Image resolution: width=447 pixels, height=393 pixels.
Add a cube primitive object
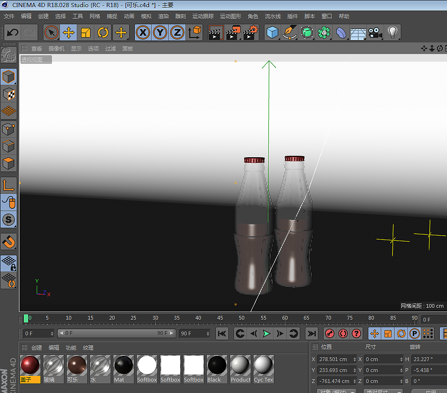(x=272, y=32)
